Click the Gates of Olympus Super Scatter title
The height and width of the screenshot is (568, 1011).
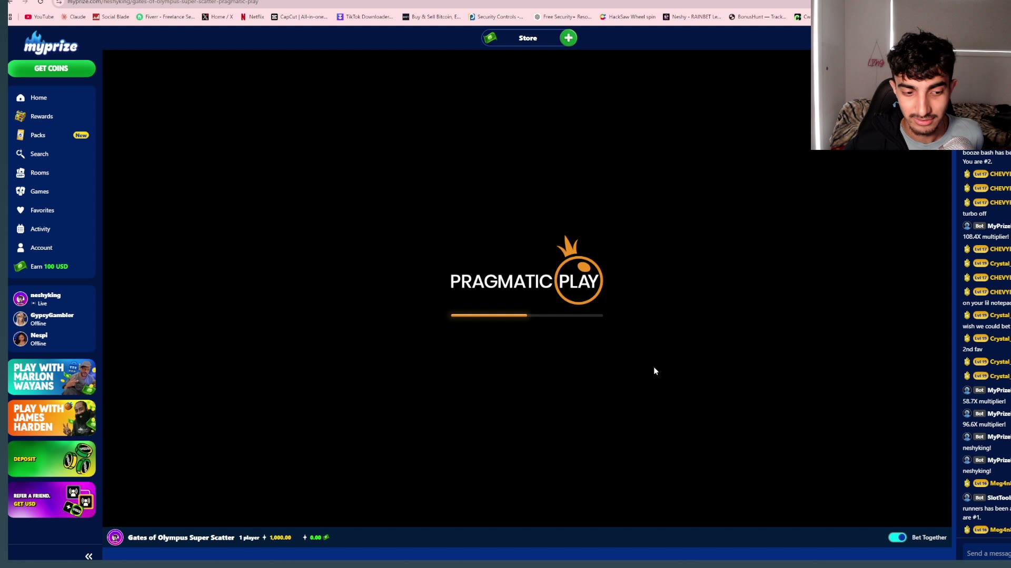(181, 537)
